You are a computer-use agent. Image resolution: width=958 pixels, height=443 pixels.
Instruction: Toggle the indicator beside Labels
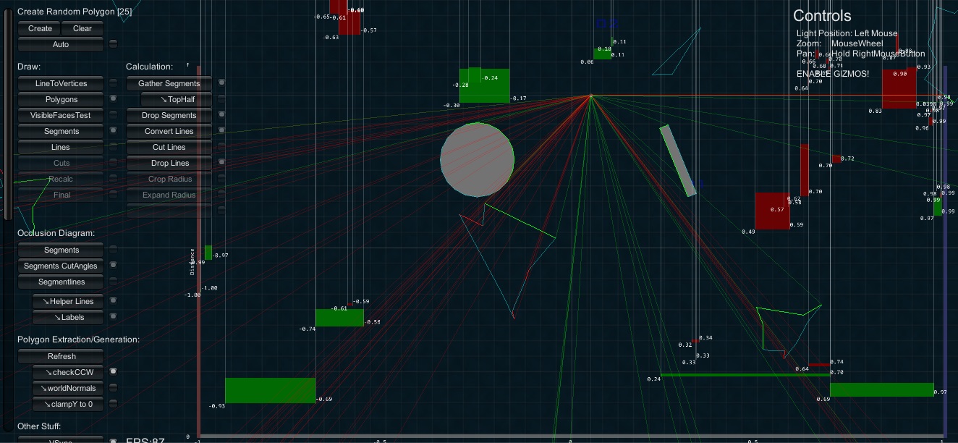tap(113, 317)
